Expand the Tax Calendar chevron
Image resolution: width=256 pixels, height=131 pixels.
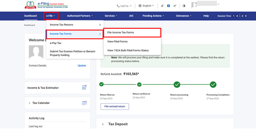coord(30,103)
